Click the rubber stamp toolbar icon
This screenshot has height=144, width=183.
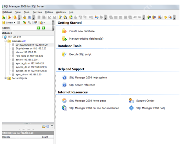tap(24, 17)
